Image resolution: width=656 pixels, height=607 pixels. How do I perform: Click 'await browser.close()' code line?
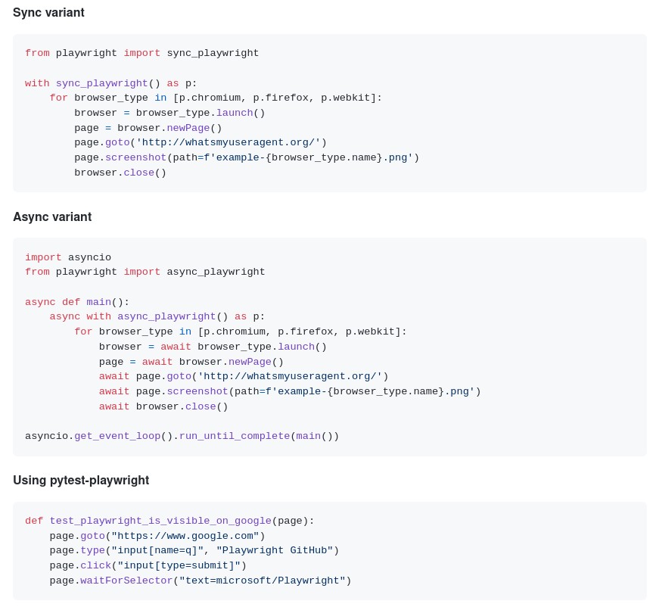(x=163, y=406)
